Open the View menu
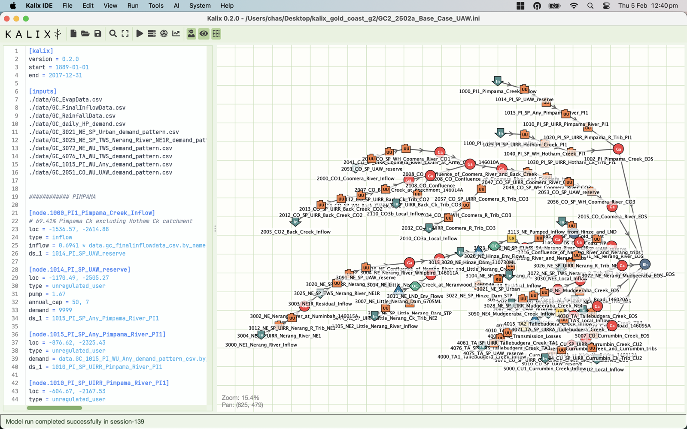The width and height of the screenshot is (687, 429). (110, 6)
